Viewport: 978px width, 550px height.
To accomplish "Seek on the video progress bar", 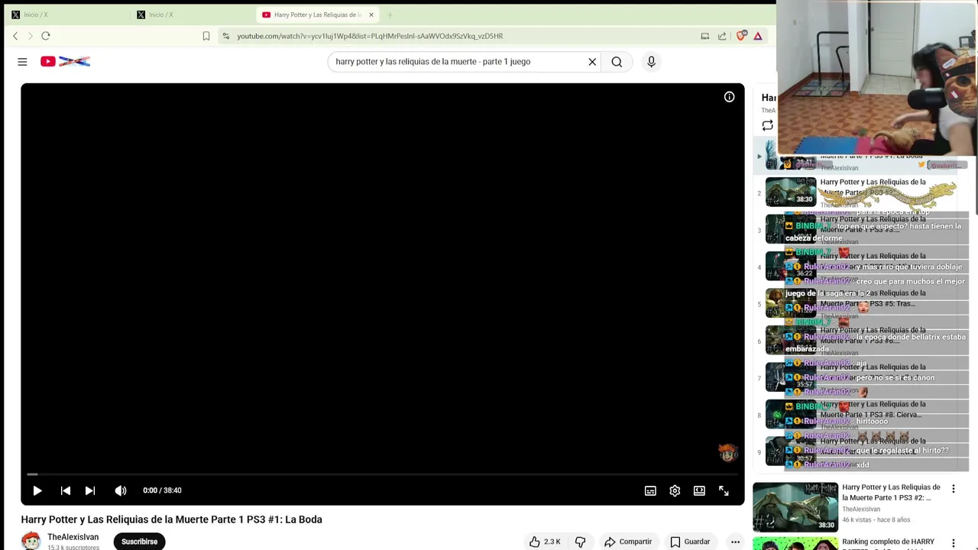I will click(382, 474).
